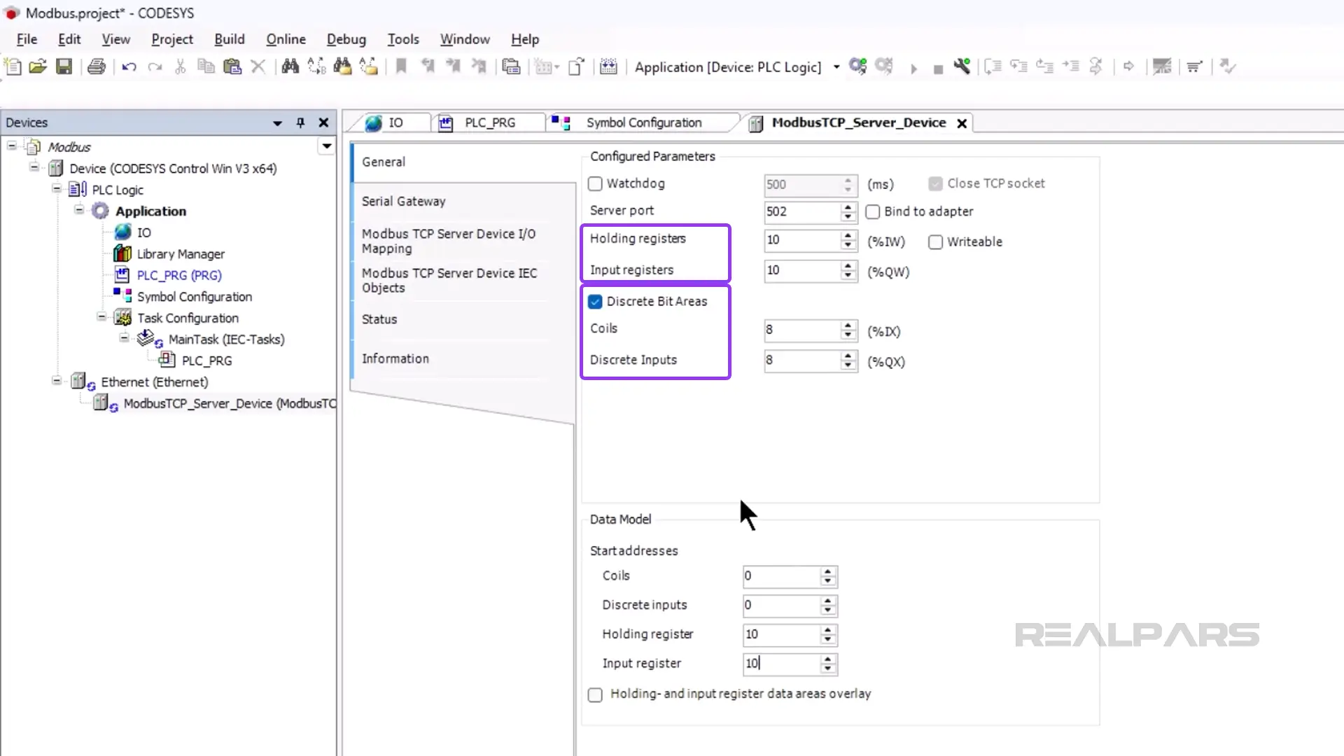Click the Logout gear icon

coord(884,66)
